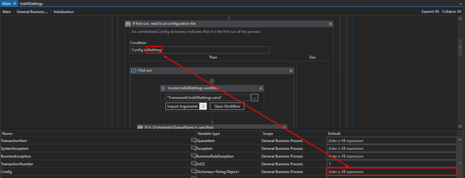
Task: Edit default value of SystemException
Action: pyautogui.click(x=392, y=149)
